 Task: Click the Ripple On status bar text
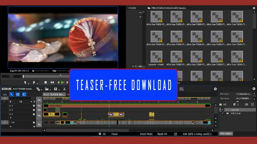pos(162,134)
